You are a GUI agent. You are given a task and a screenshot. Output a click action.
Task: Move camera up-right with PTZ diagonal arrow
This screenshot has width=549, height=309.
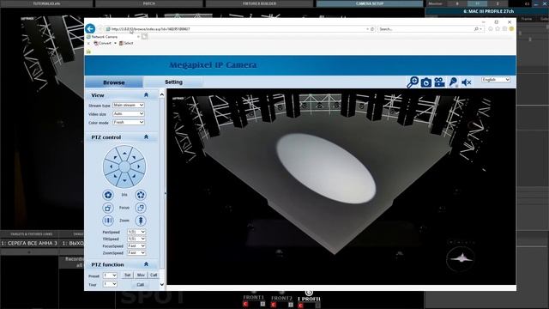pos(134,157)
